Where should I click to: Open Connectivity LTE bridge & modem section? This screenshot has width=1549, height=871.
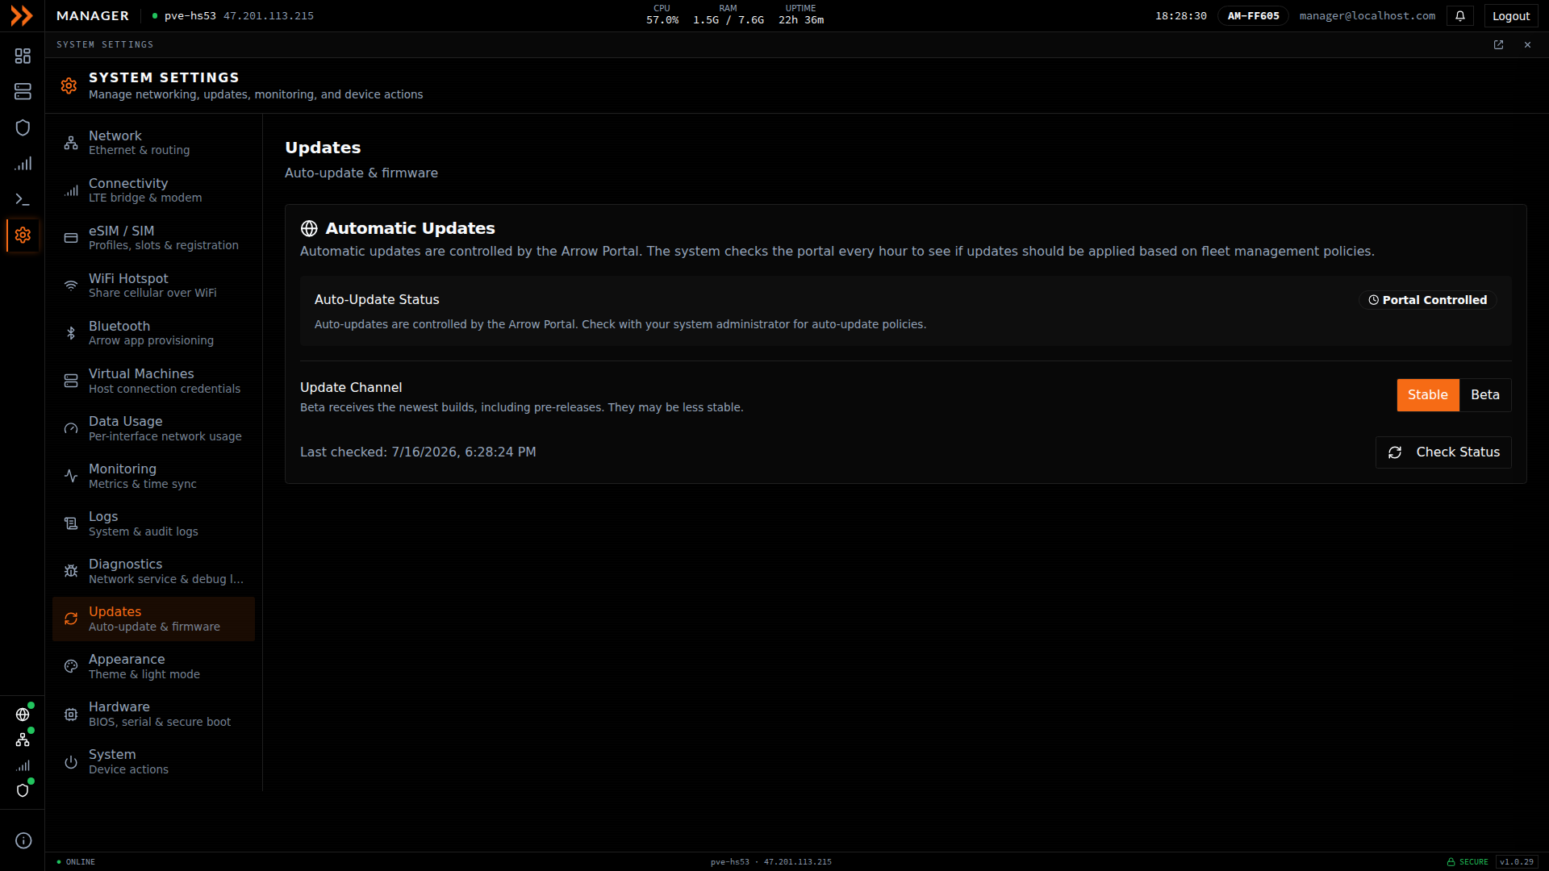(x=153, y=190)
